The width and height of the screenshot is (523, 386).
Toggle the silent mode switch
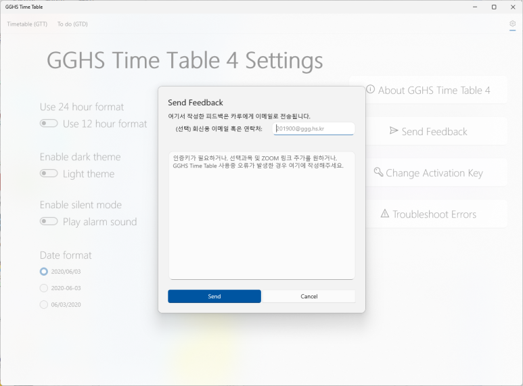pyautogui.click(x=49, y=221)
